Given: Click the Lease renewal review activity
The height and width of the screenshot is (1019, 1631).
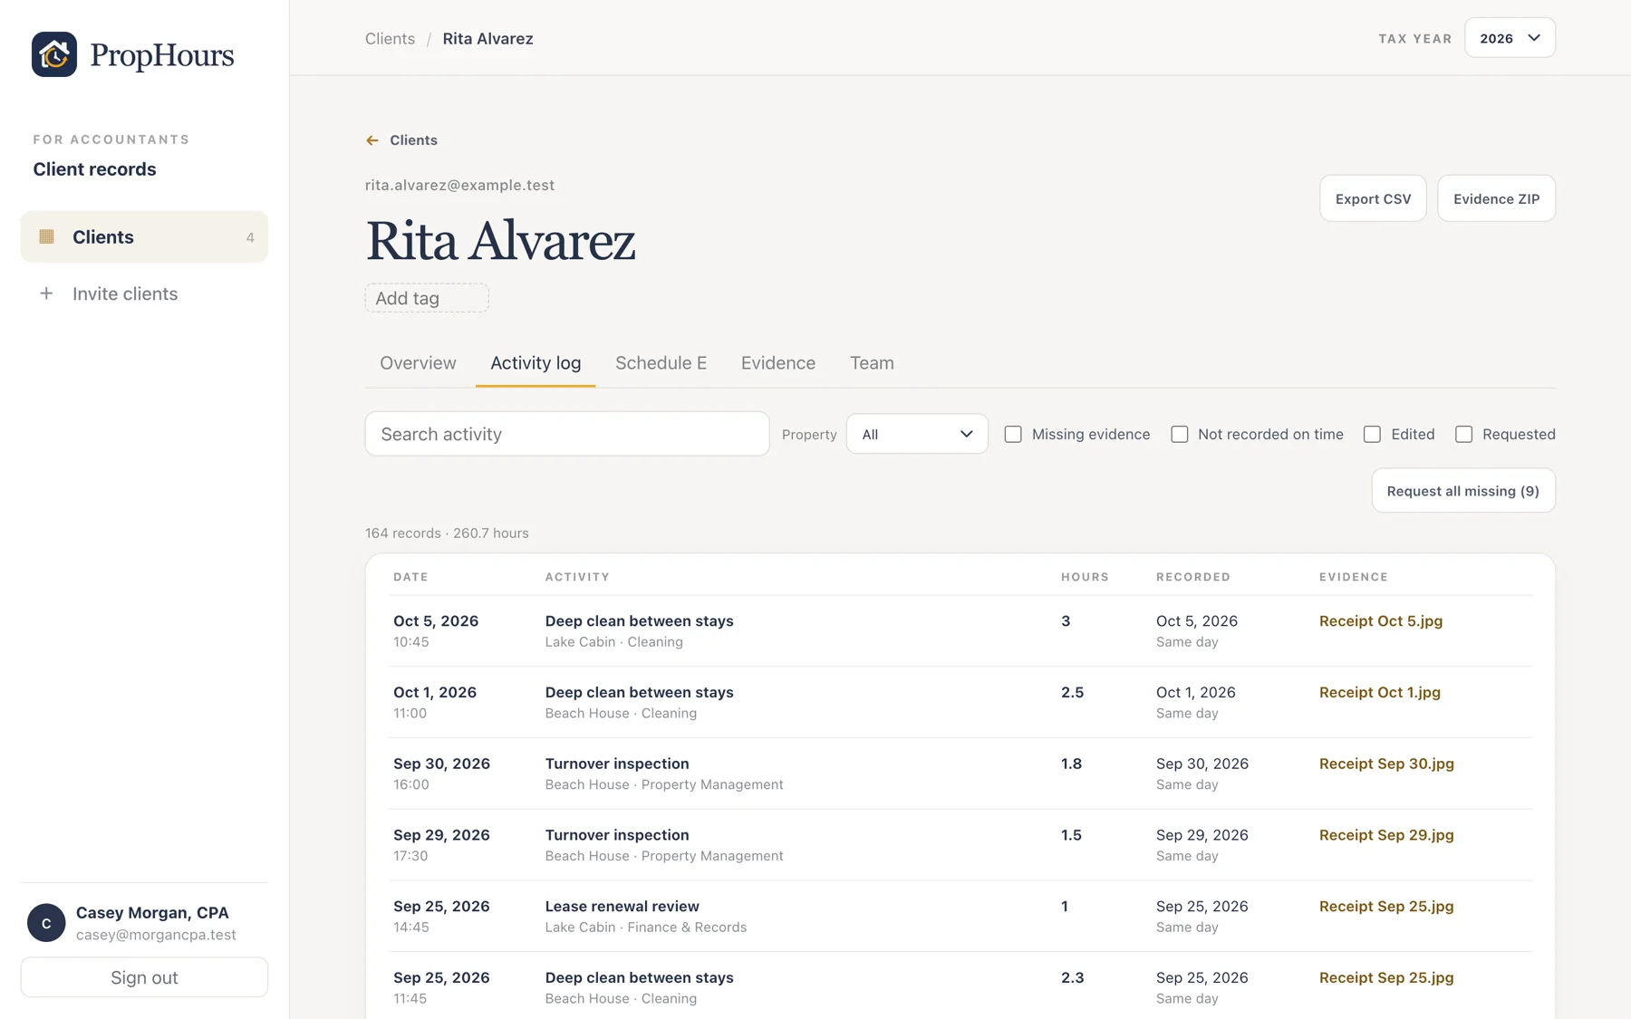Looking at the screenshot, I should (622, 907).
